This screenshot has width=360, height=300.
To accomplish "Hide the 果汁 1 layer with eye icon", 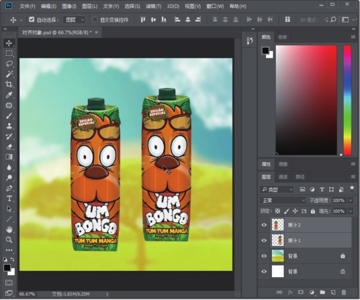I will (264, 240).
